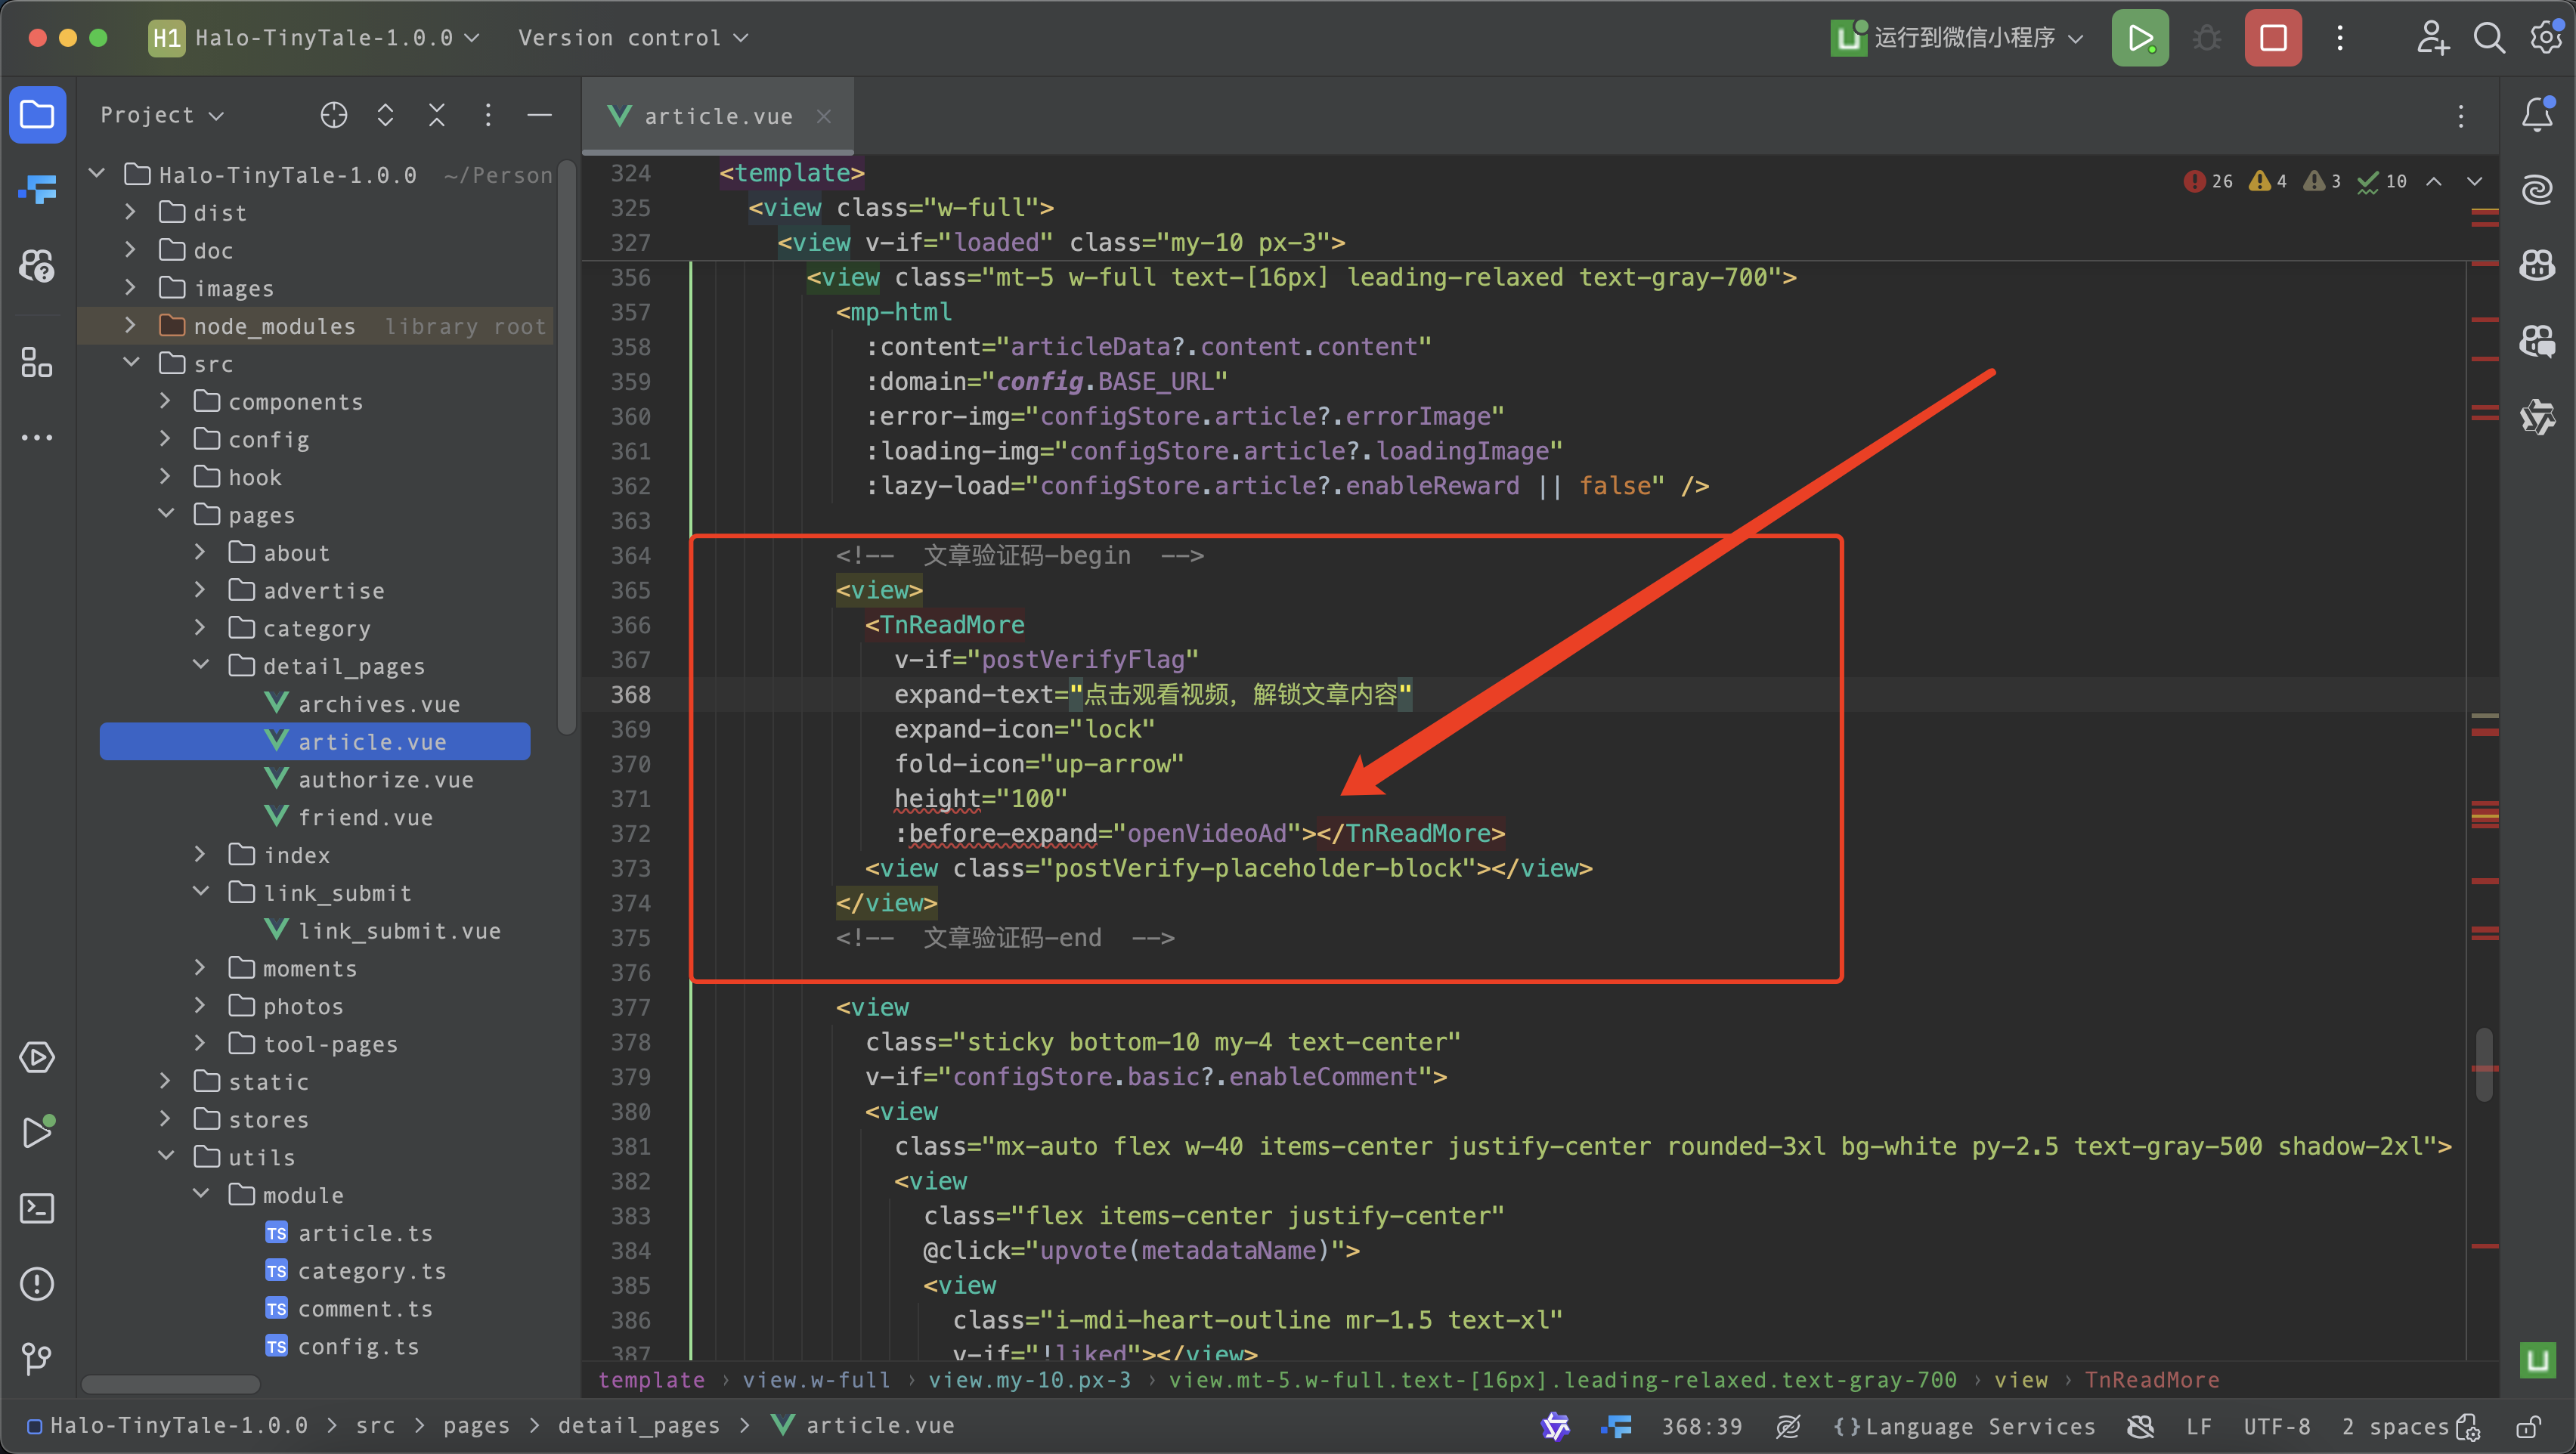This screenshot has height=1454, width=2576.
Task: Expand the node_modules folder
Action: click(x=130, y=326)
